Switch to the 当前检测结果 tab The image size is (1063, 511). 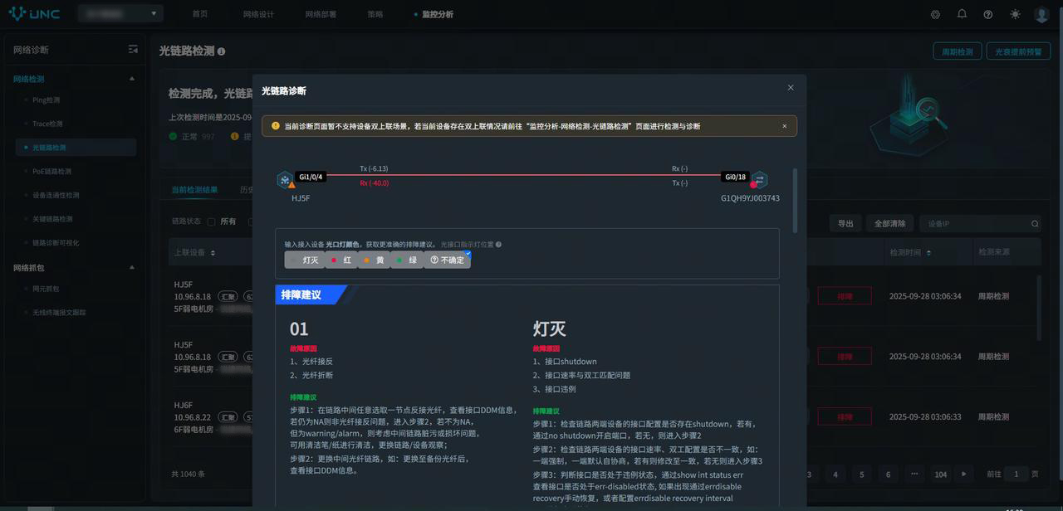point(194,190)
